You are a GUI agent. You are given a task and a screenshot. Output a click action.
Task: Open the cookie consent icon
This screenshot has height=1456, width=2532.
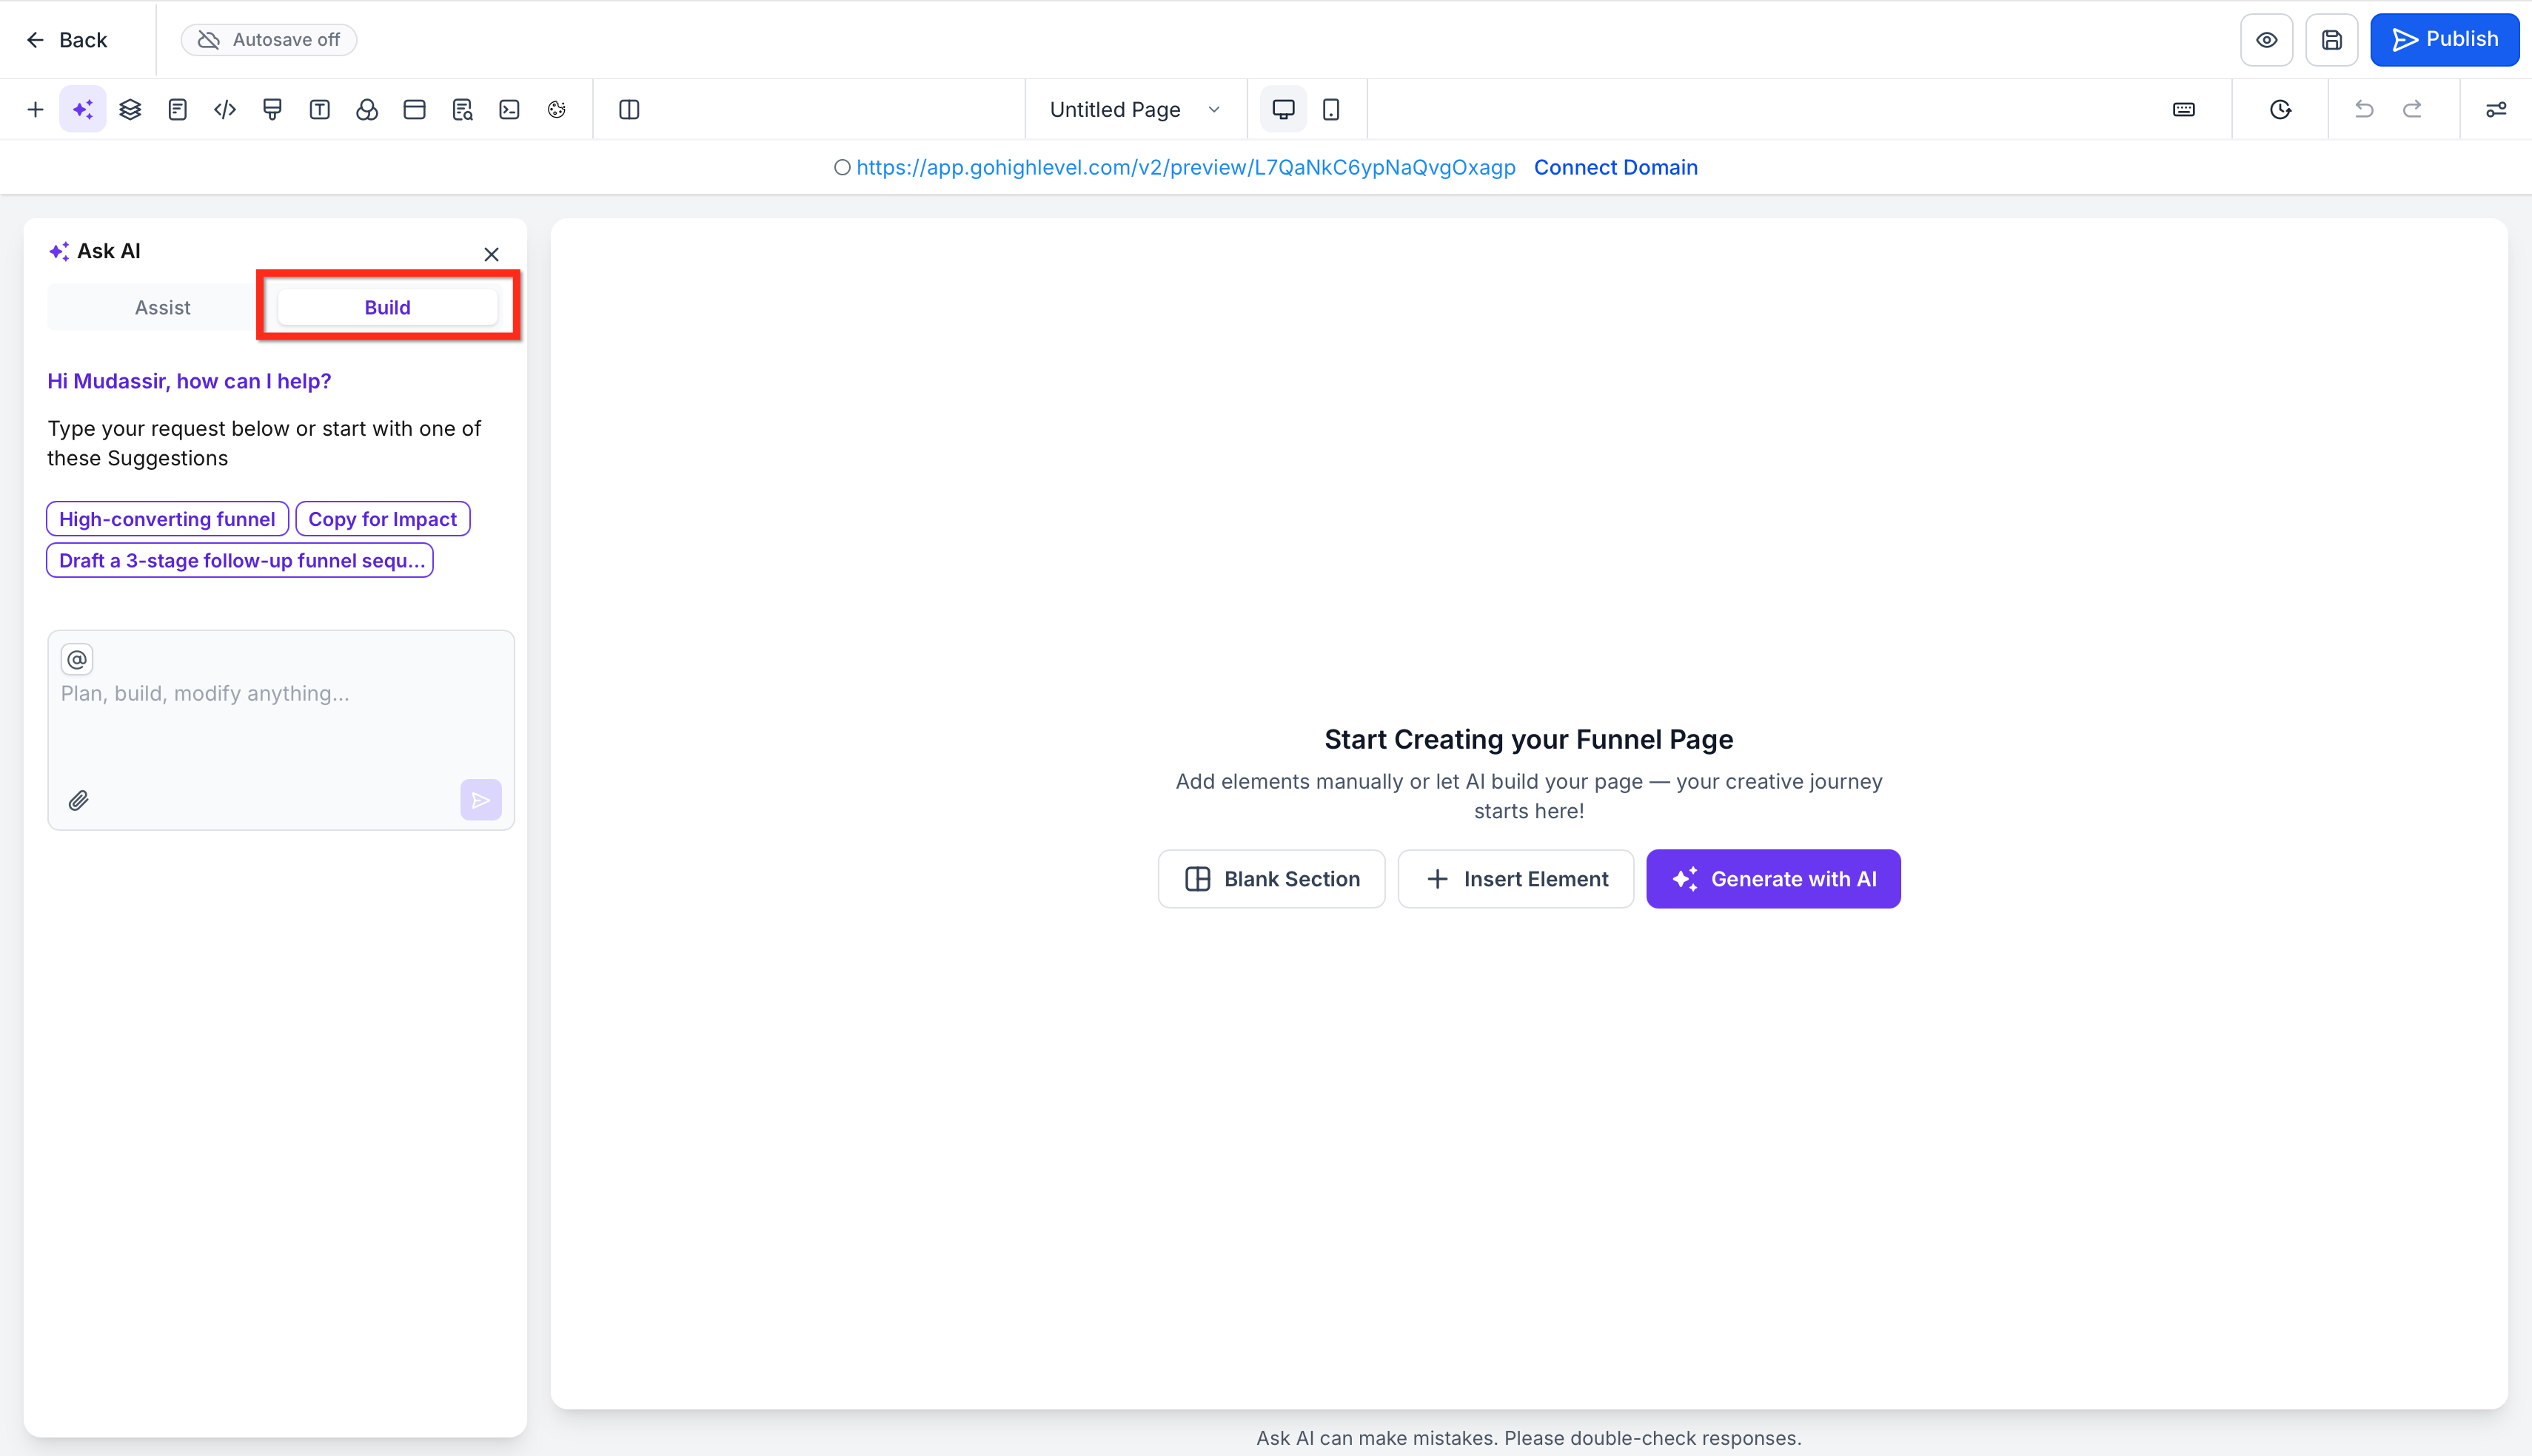click(557, 109)
